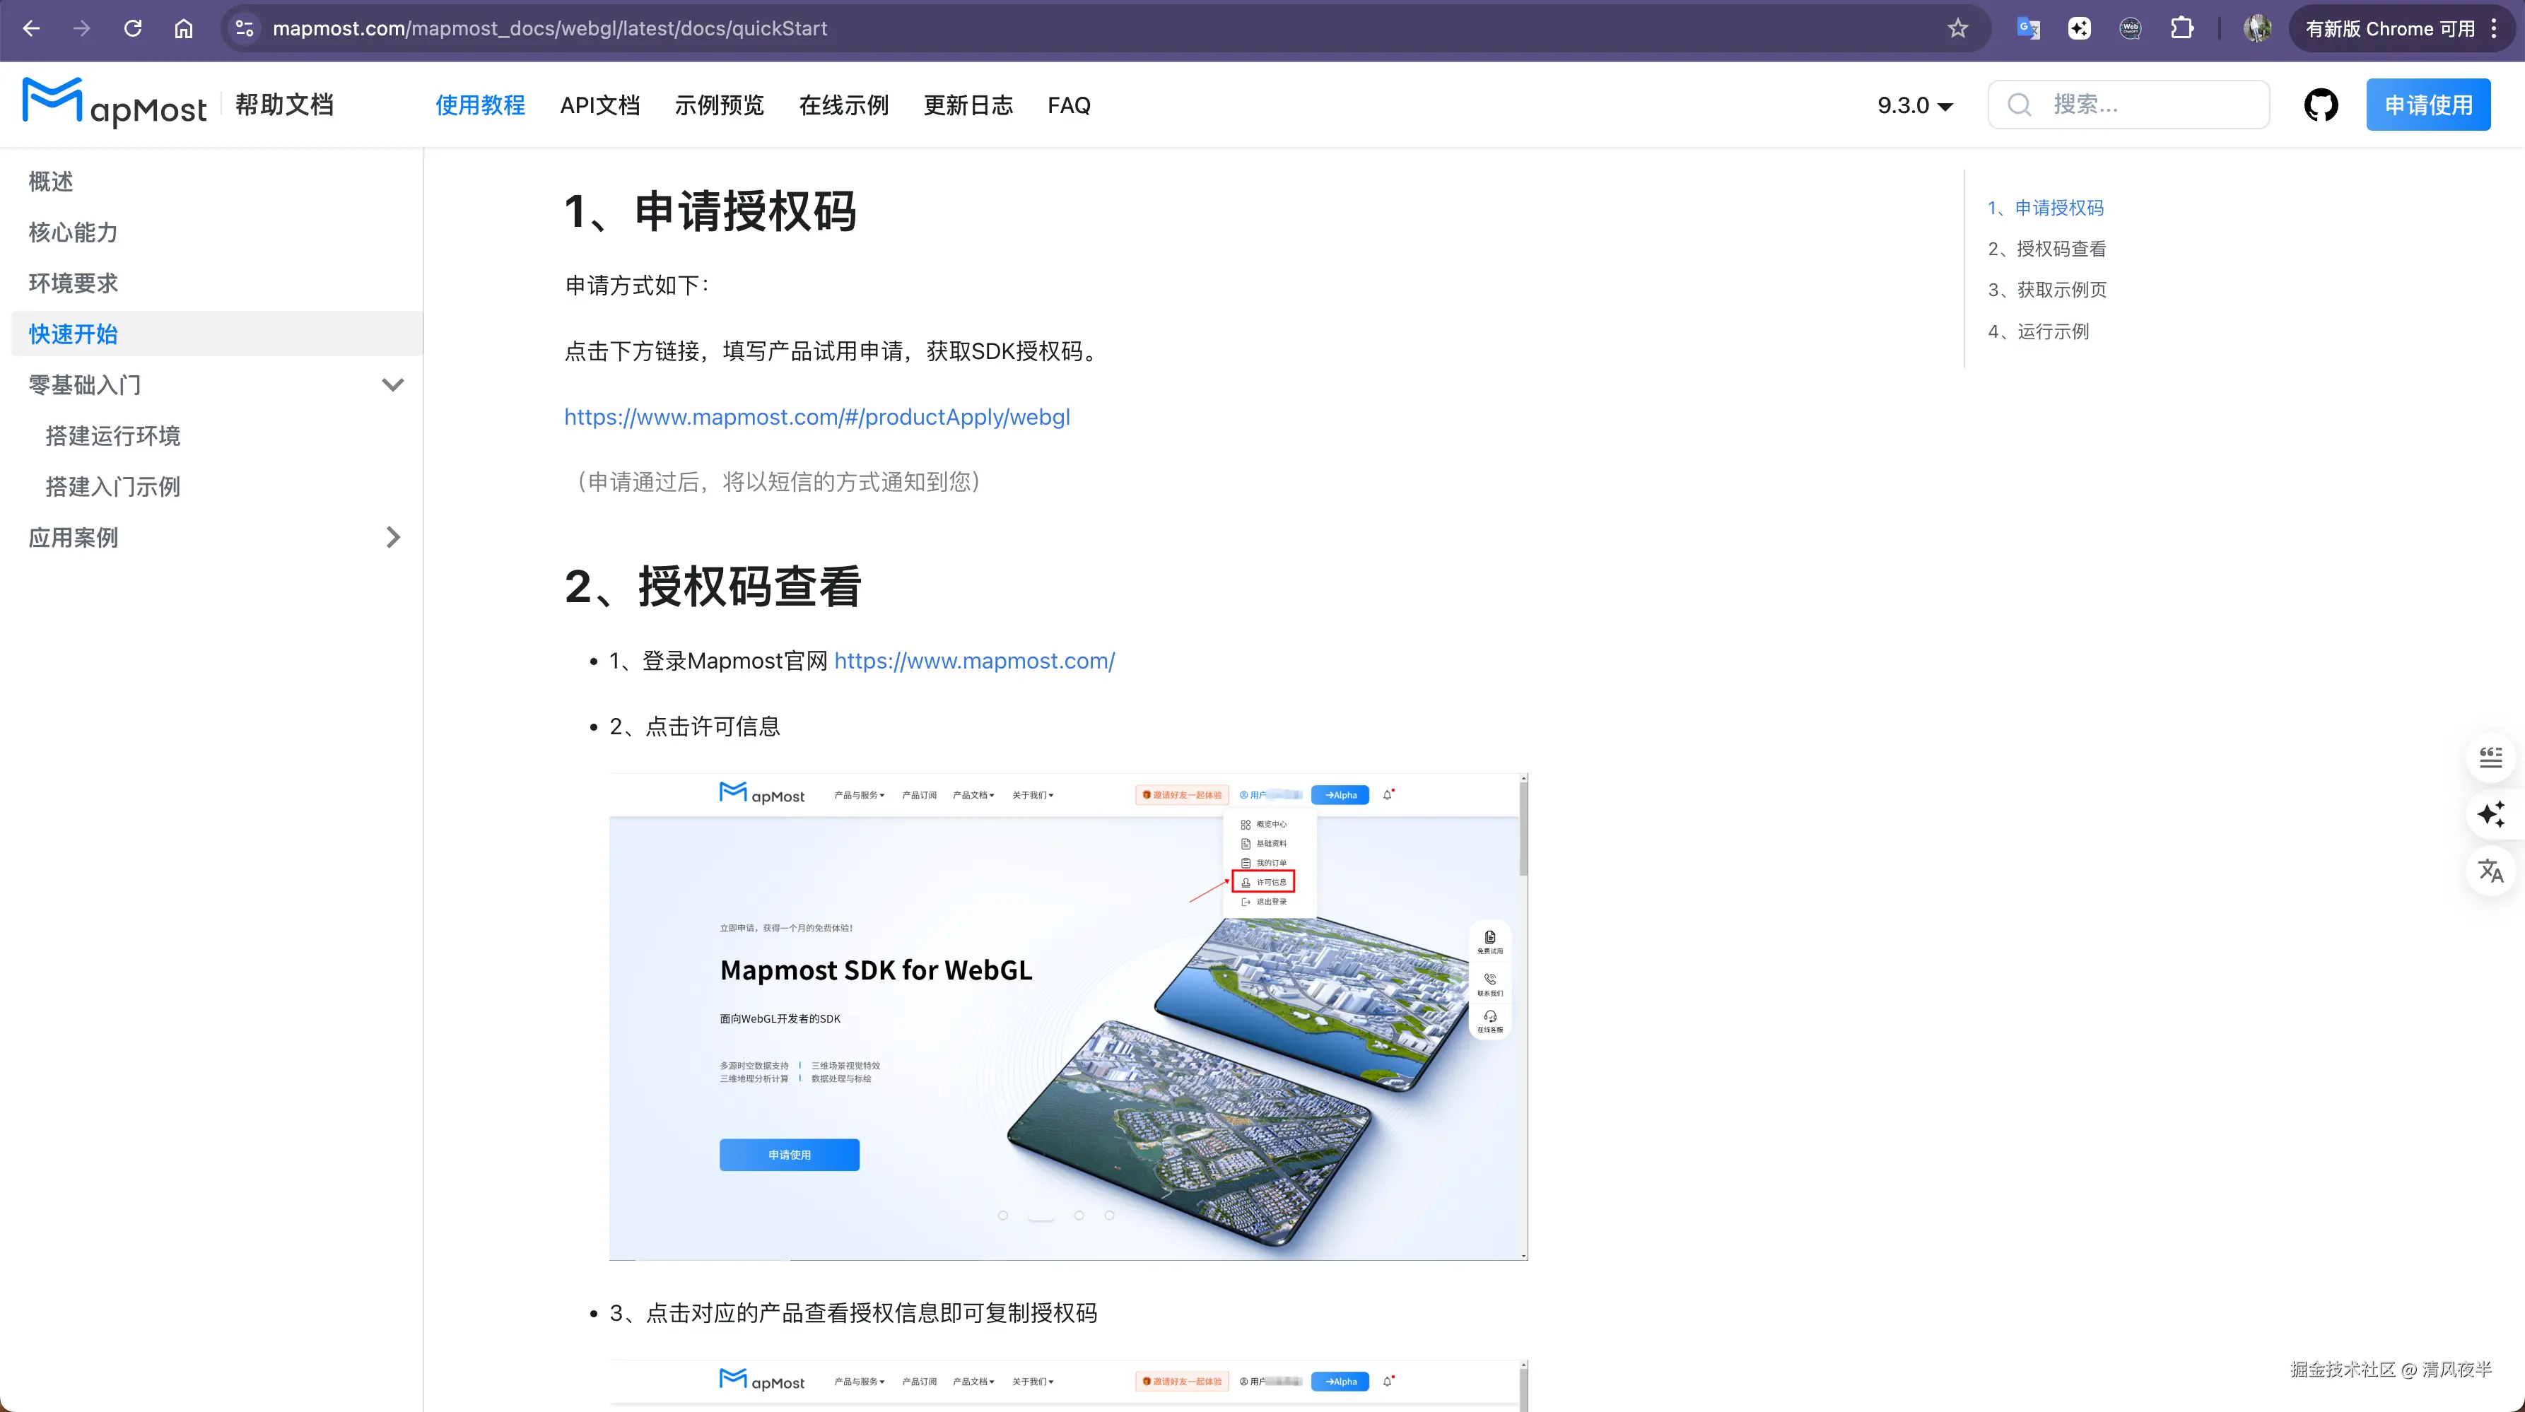This screenshot has height=1412, width=2525.
Task: Open the browser extensions puzzle icon
Action: [x=2182, y=28]
